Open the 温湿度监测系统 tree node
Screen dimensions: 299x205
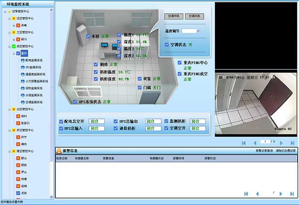click(x=35, y=74)
